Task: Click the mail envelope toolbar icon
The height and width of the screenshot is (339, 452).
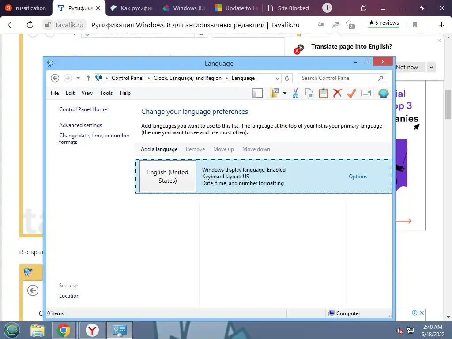Action: 366,93
